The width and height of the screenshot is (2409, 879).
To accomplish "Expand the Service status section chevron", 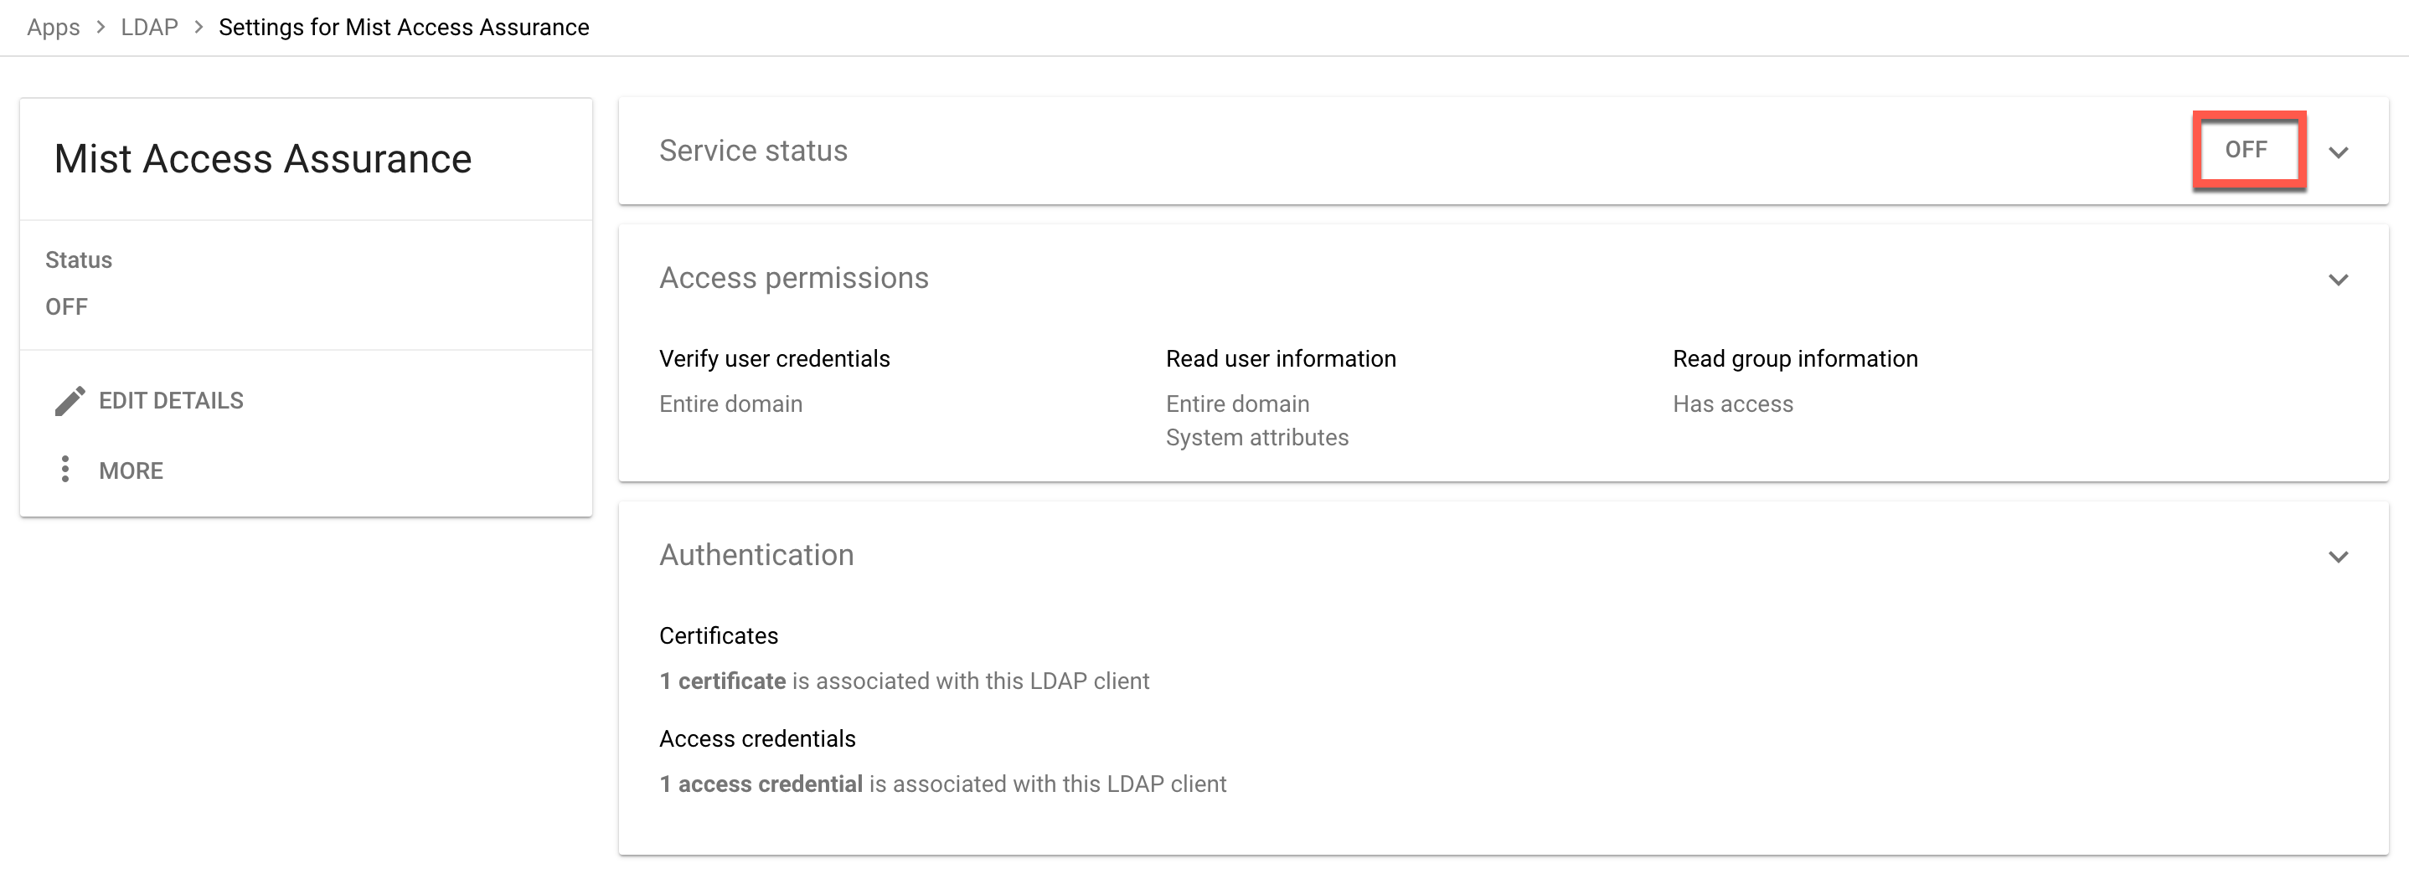I will click(x=2338, y=152).
